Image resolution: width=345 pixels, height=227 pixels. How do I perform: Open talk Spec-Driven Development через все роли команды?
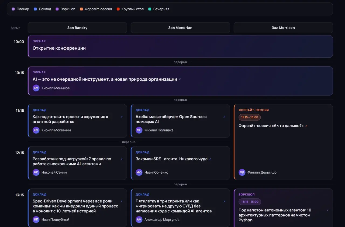[75, 206]
